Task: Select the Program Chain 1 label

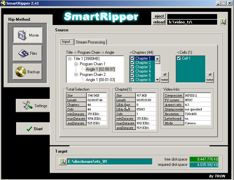Action: 93,64
